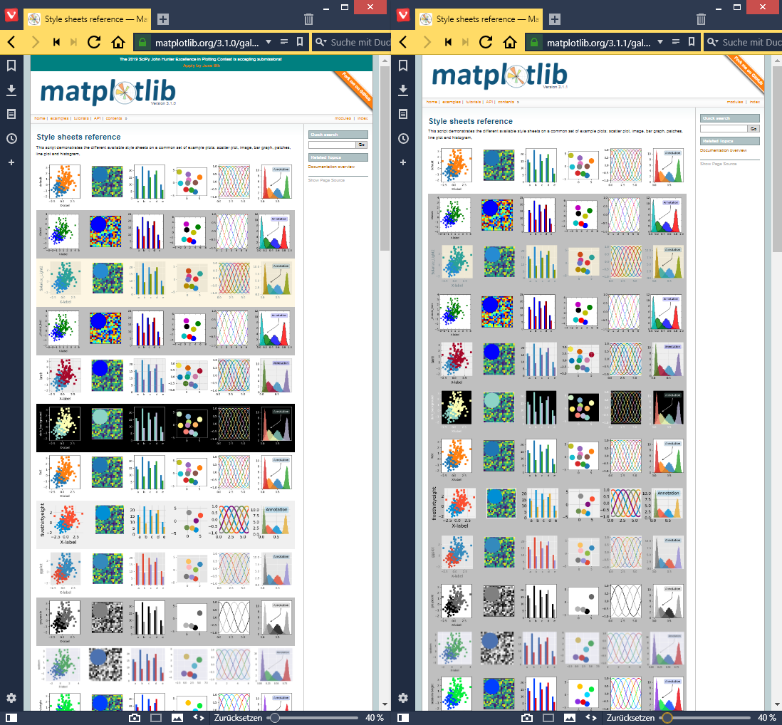The image size is (782, 725).
Task: Click the Vivaldi menu logo
Action: click(x=11, y=14)
